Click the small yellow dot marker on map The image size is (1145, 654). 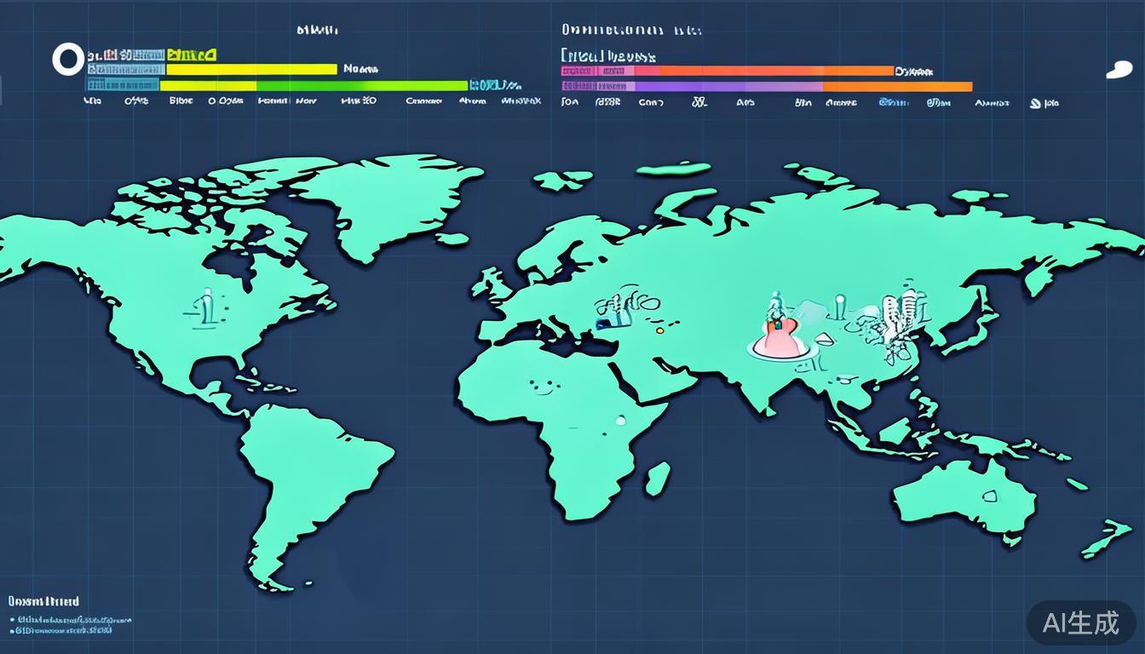click(x=659, y=329)
